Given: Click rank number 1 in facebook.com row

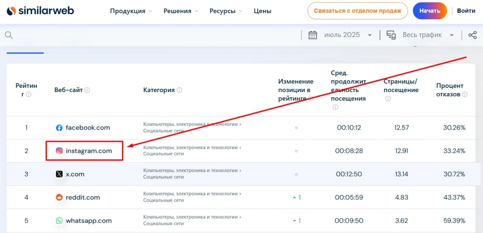Looking at the screenshot, I should (x=26, y=128).
